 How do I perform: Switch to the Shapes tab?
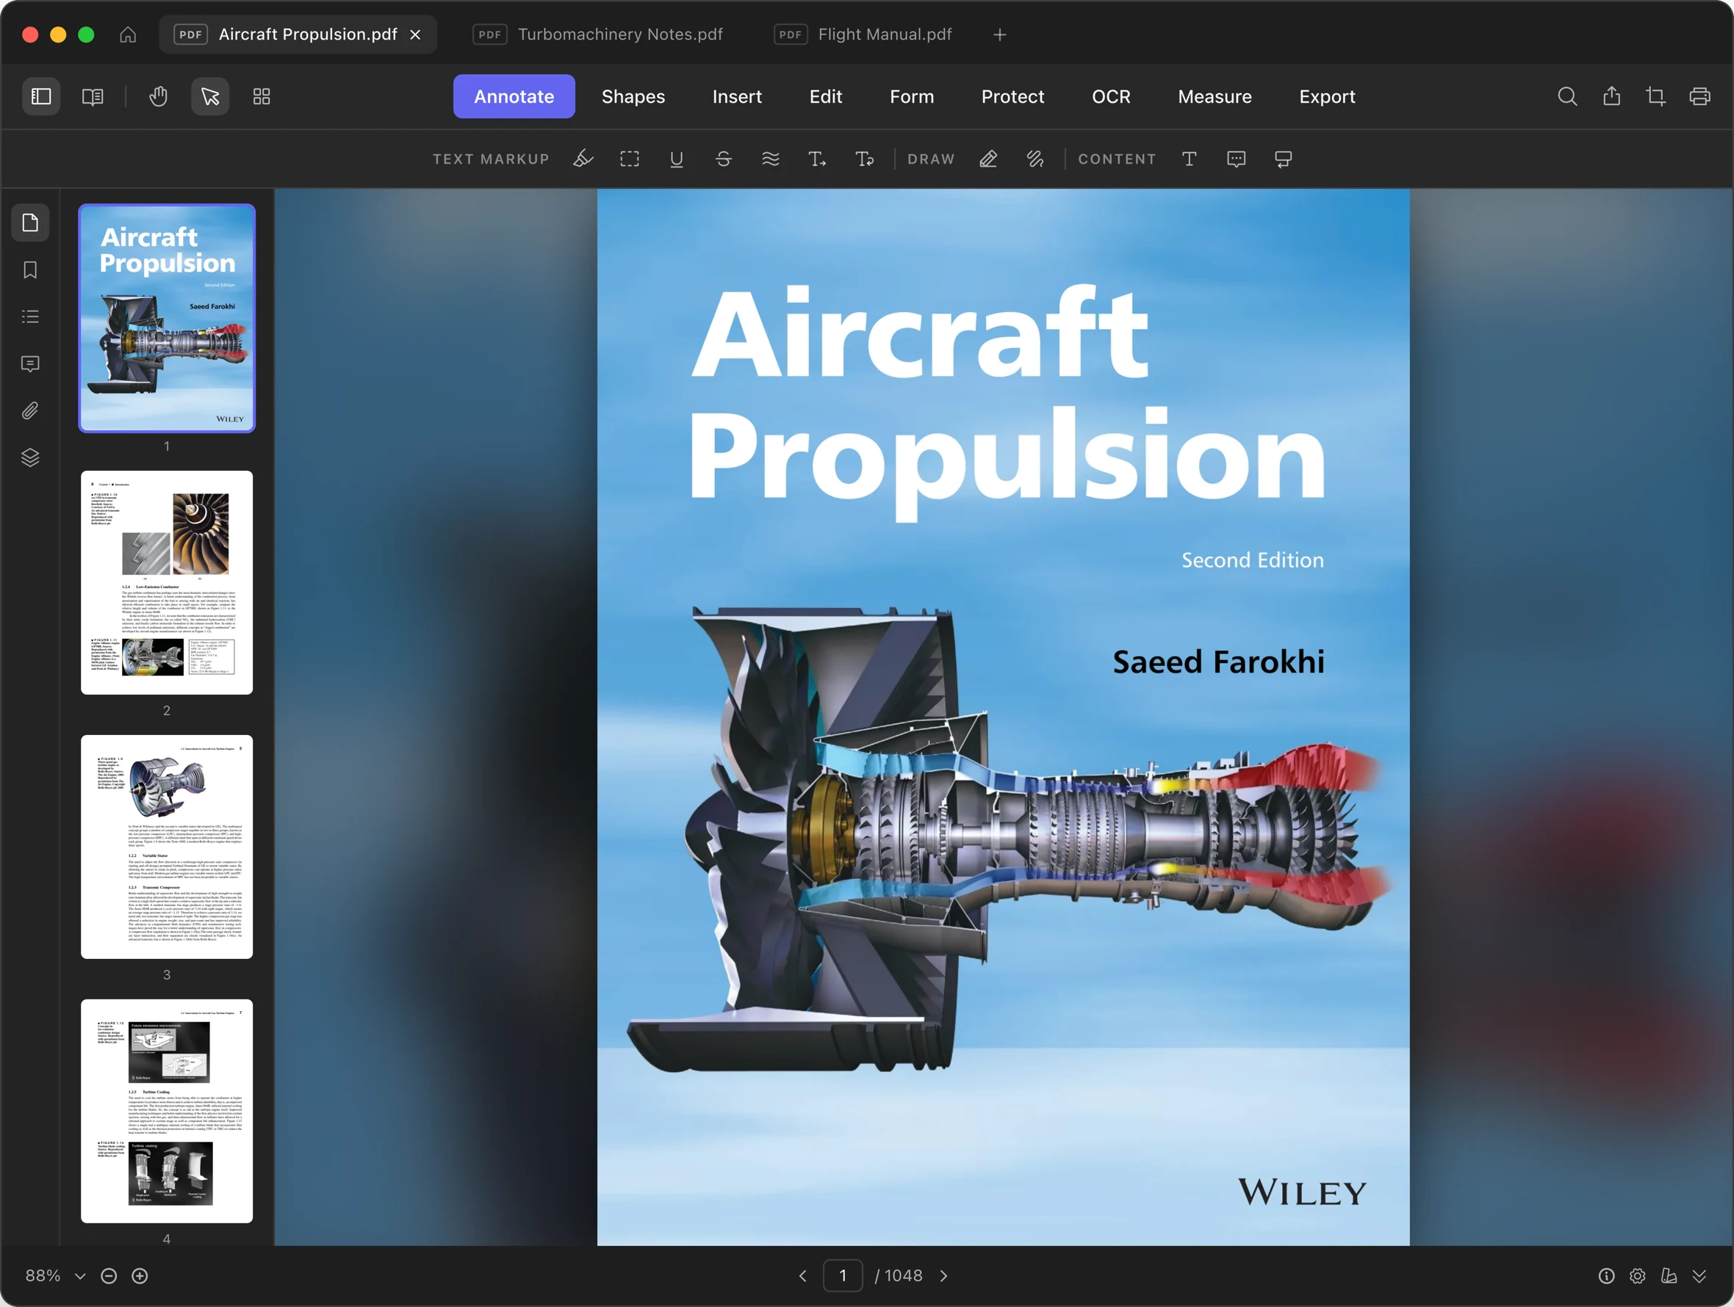[633, 96]
